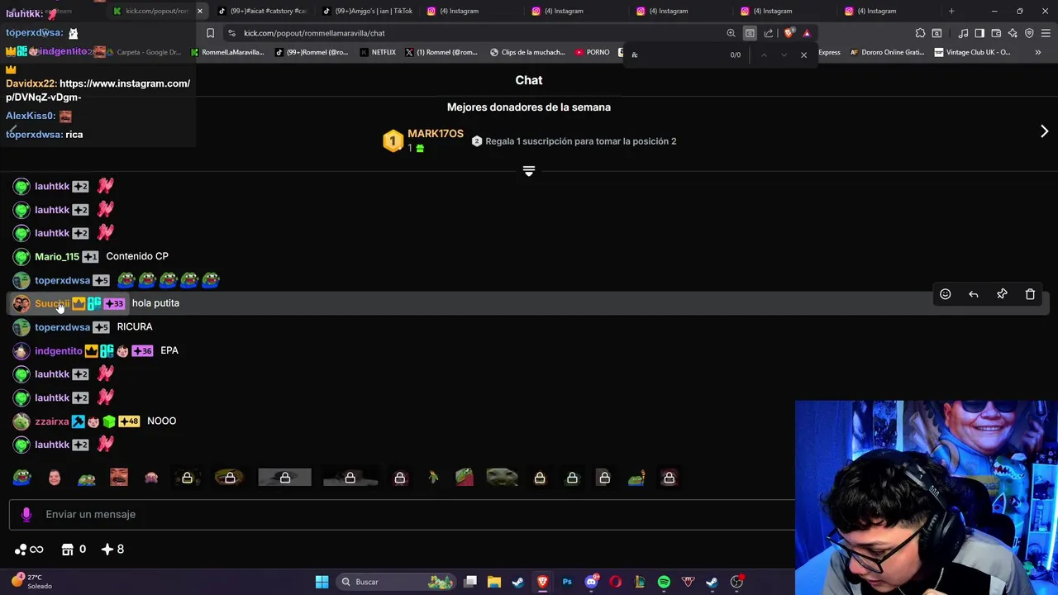Screen dimensions: 1058x595
Task: Open the browser main hamburger menu
Action: (x=1047, y=33)
